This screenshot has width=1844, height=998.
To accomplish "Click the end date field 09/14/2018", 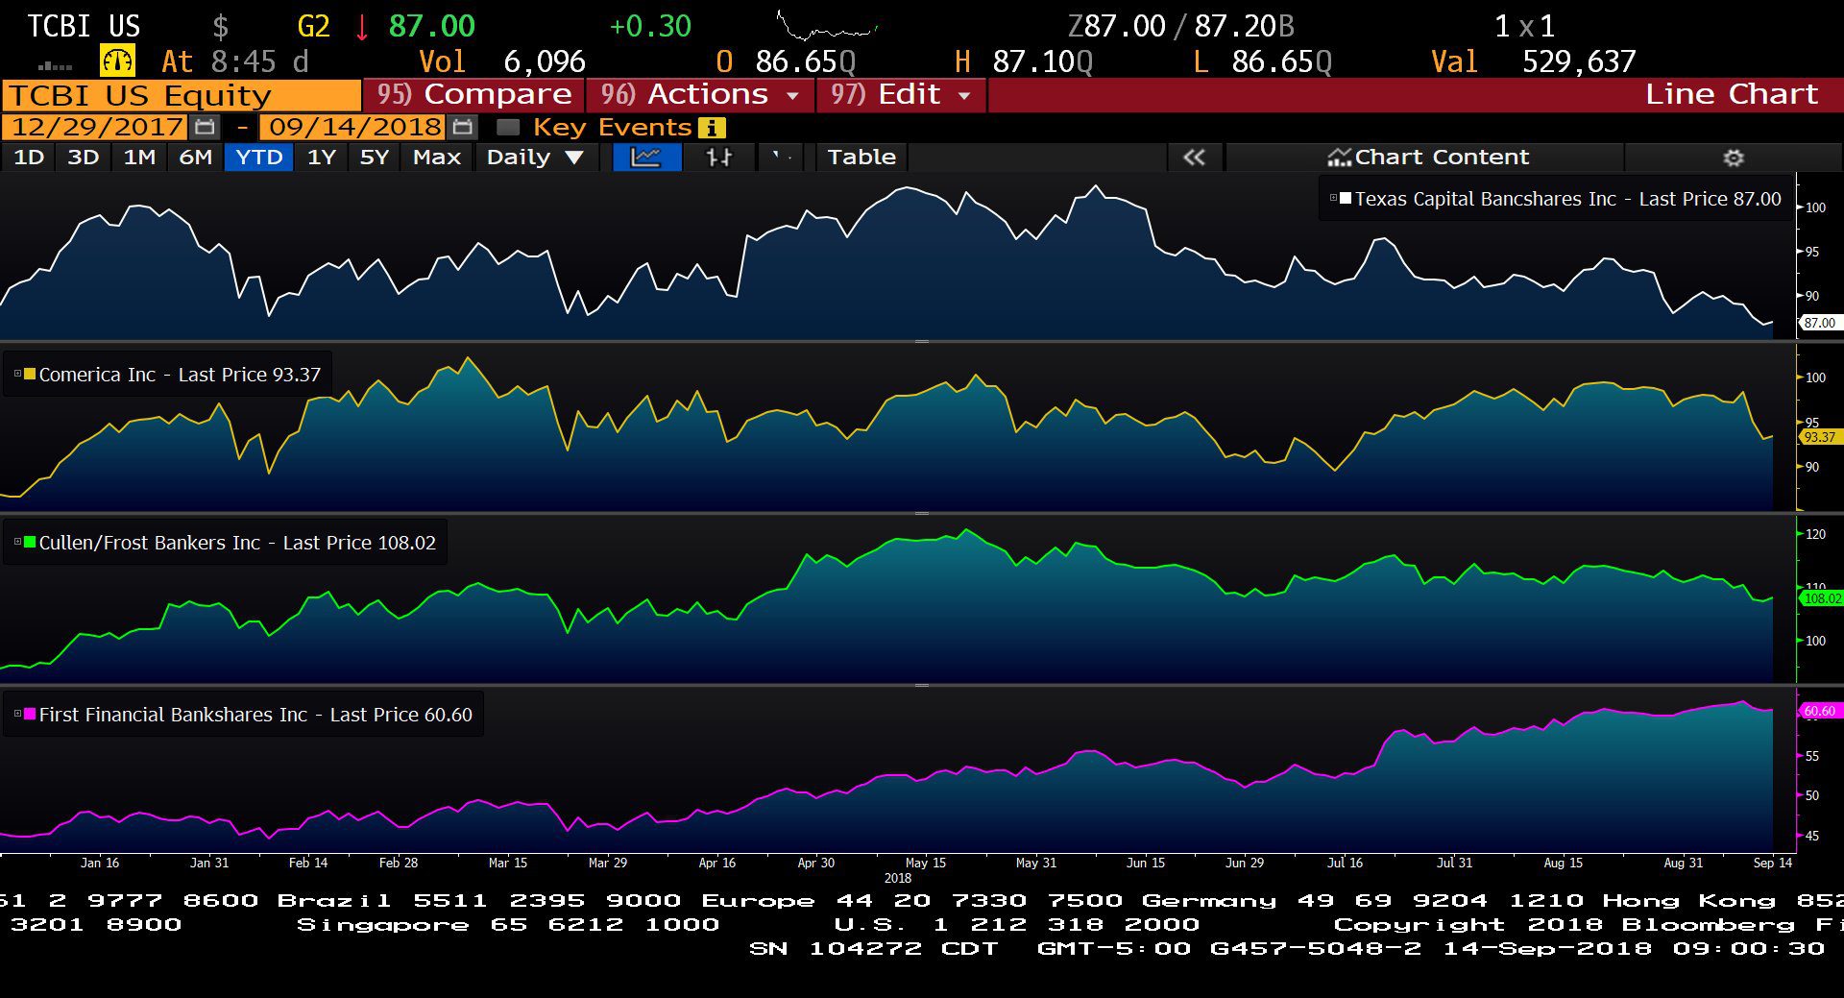I will pos(353,127).
